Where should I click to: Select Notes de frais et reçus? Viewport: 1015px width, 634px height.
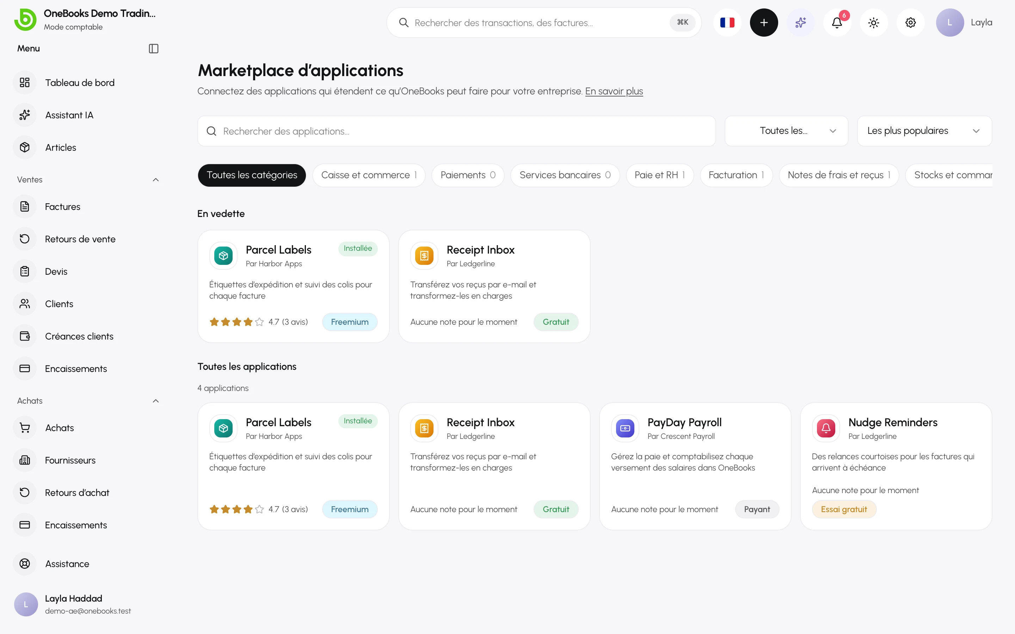click(839, 175)
